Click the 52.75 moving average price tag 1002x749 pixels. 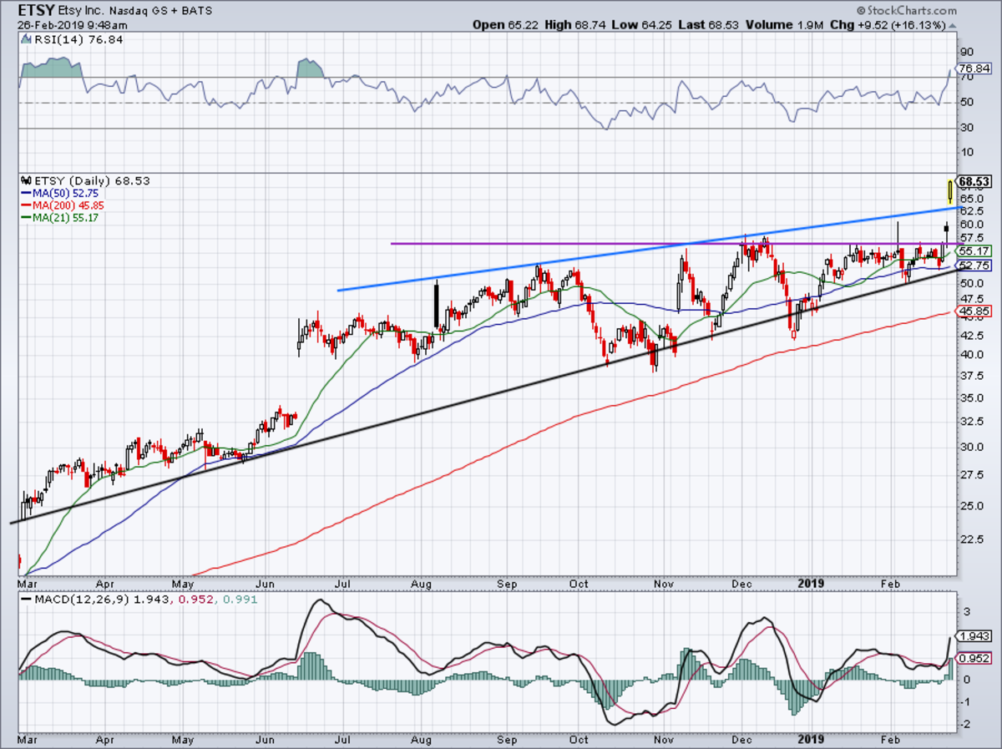click(x=974, y=266)
